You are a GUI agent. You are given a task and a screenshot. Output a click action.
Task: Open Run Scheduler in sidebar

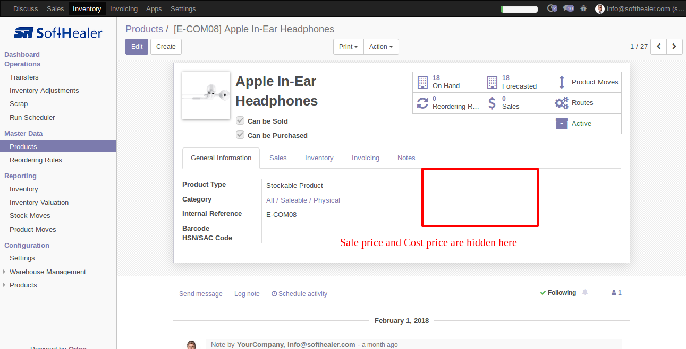point(32,117)
